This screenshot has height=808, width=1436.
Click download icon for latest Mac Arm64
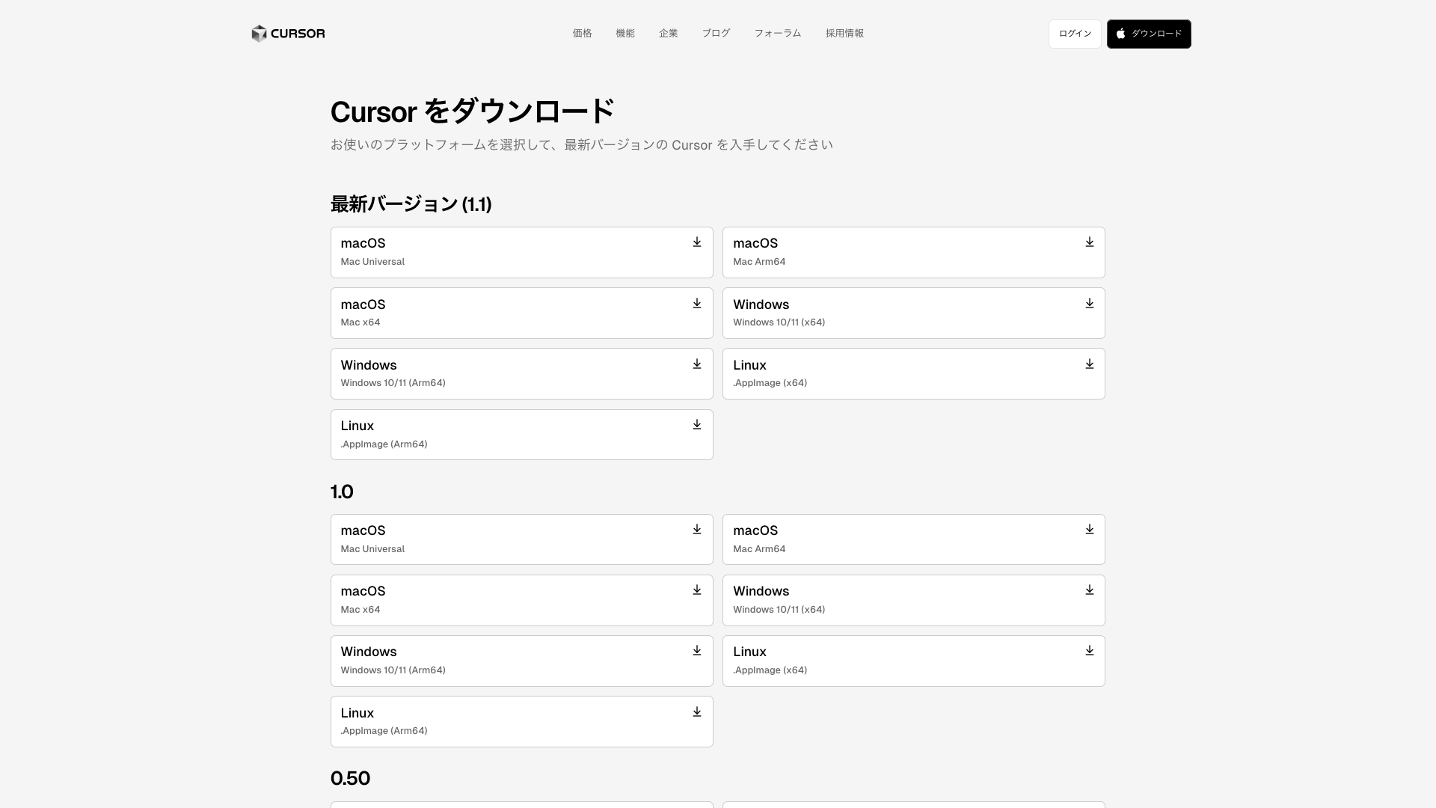tap(1090, 242)
